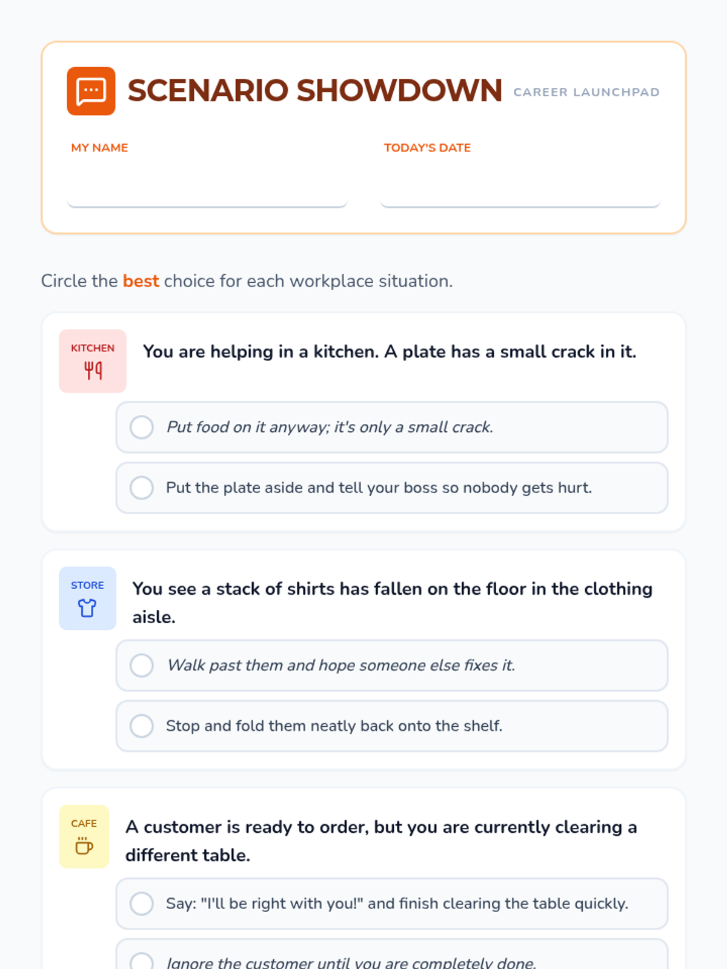
Task: Click the My Name input line
Action: (x=207, y=188)
